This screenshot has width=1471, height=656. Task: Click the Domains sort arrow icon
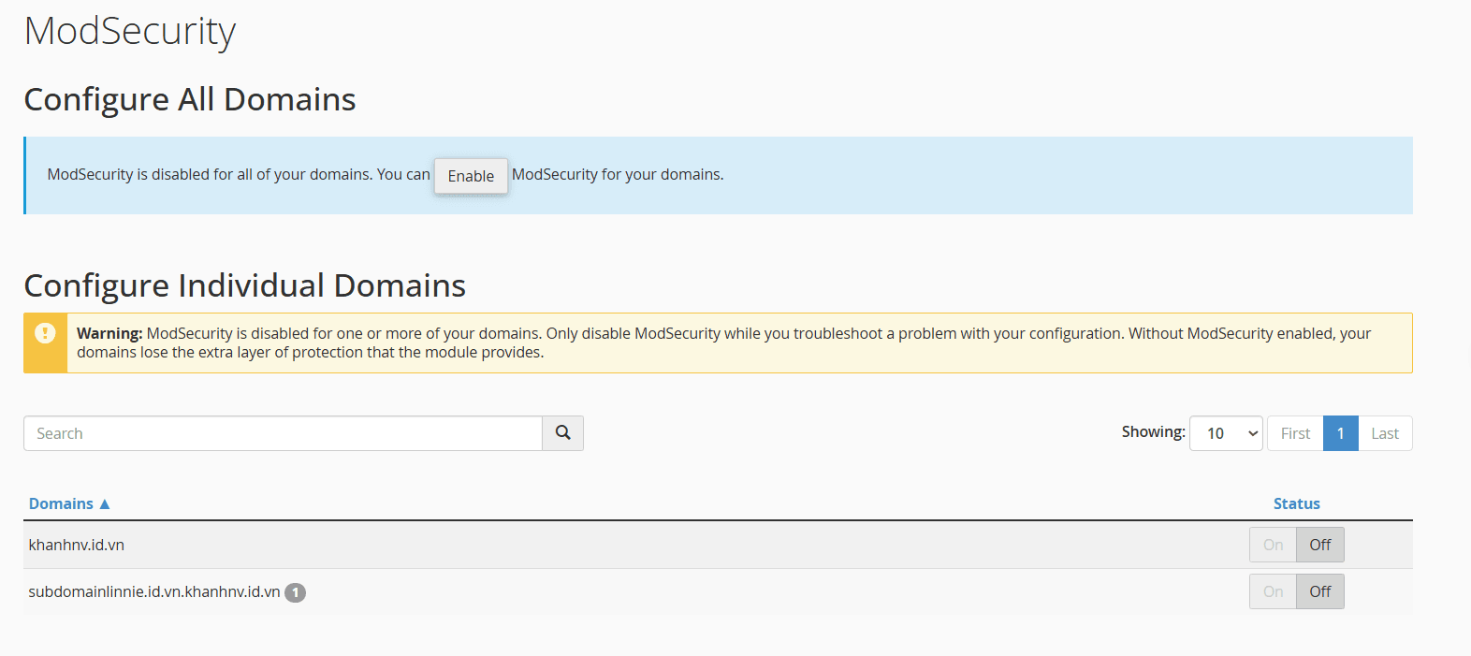point(105,503)
